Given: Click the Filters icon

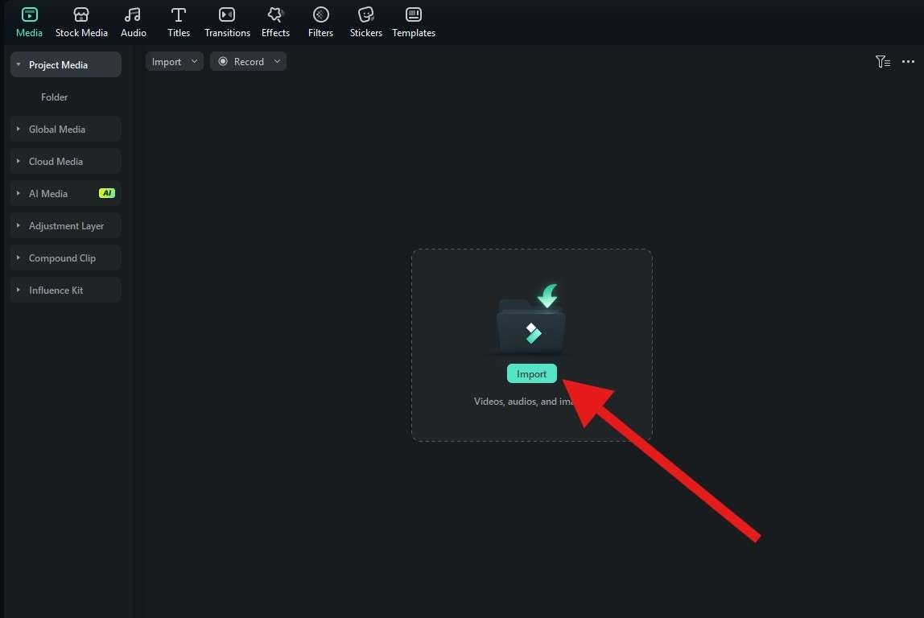Looking at the screenshot, I should (x=320, y=14).
